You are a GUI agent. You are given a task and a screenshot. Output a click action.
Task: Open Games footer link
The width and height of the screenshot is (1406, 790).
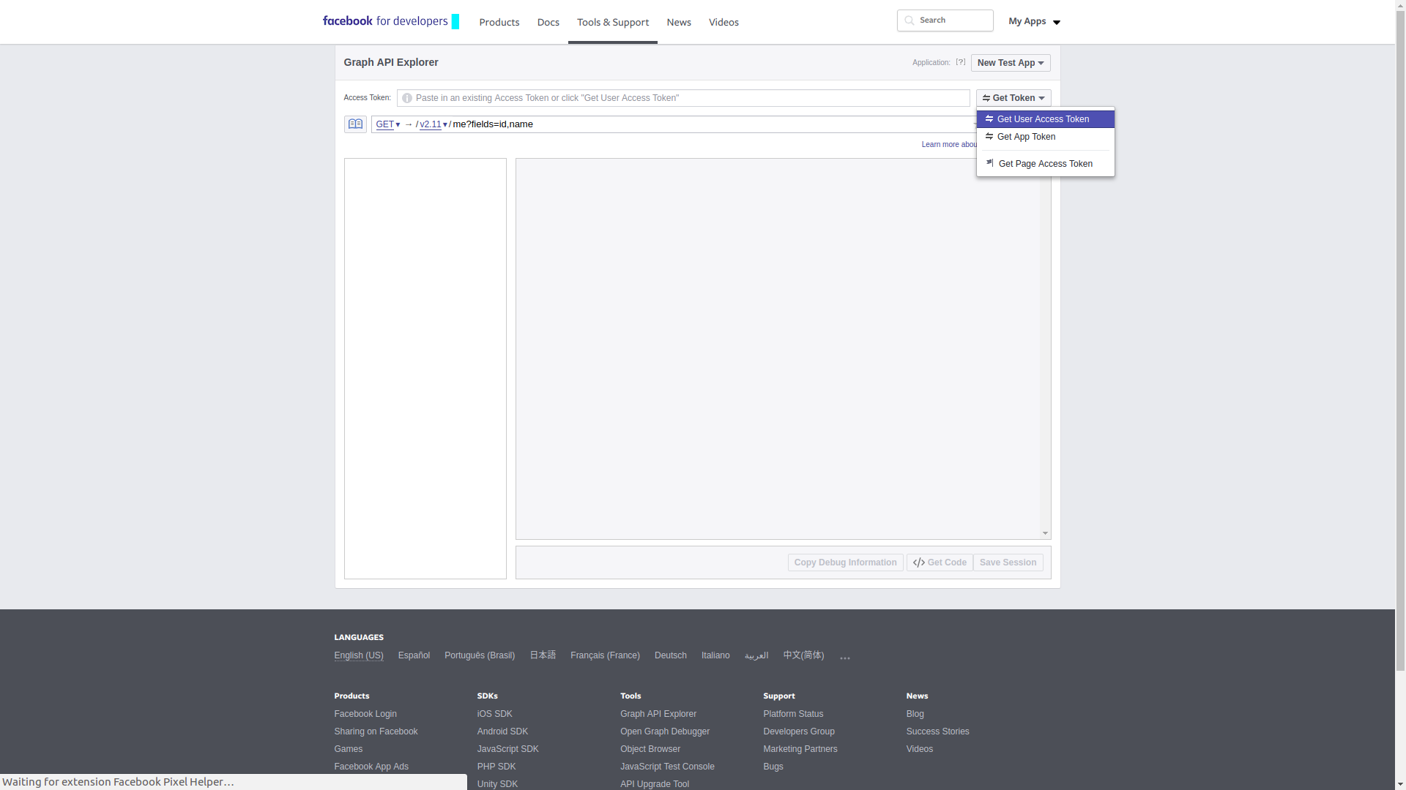click(349, 749)
